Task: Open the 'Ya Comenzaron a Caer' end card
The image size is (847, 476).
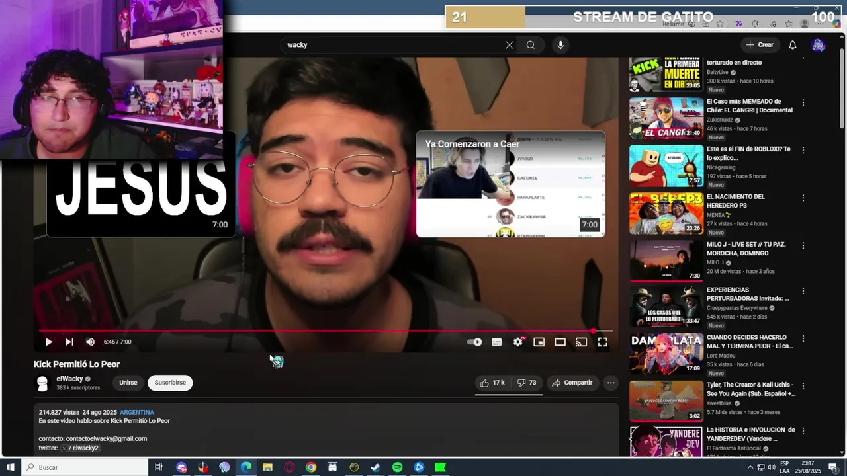Action: pos(510,184)
